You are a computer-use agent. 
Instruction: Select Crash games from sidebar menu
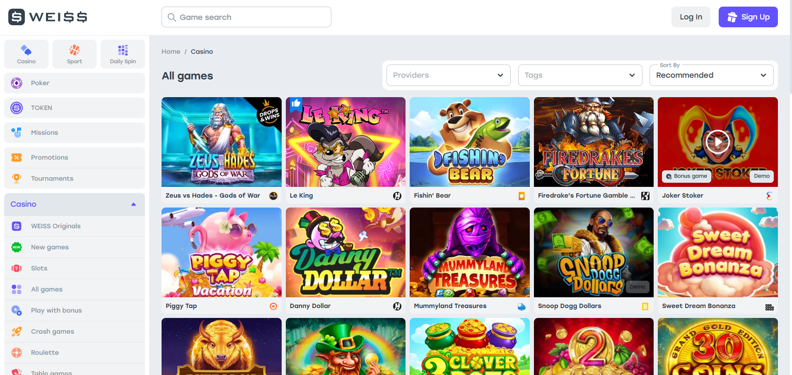pyautogui.click(x=53, y=332)
